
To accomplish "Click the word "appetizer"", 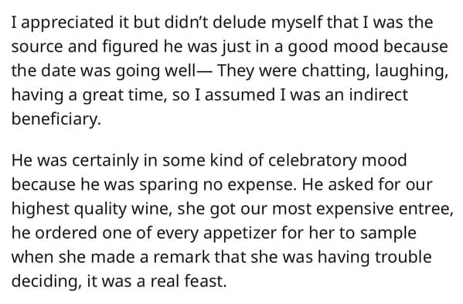I will click(240, 233).
